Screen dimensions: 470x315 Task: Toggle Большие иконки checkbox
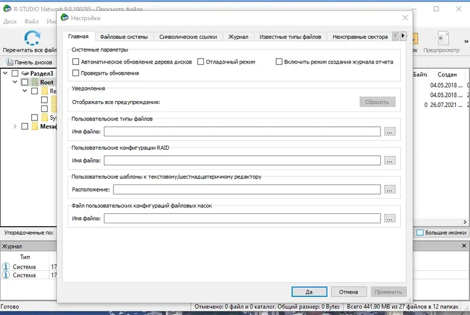420,233
